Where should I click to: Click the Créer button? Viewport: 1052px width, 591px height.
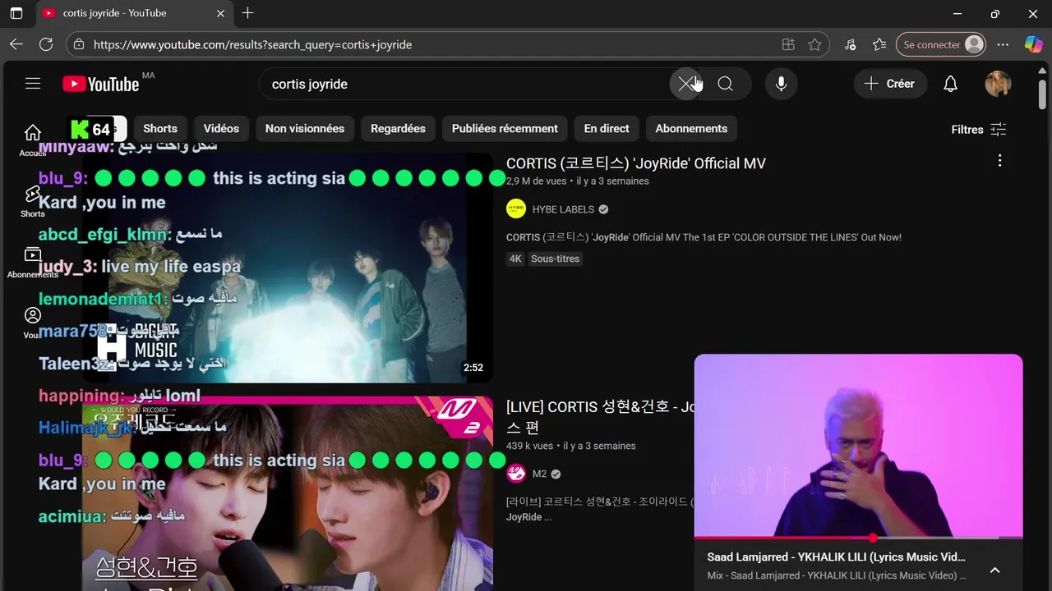890,84
